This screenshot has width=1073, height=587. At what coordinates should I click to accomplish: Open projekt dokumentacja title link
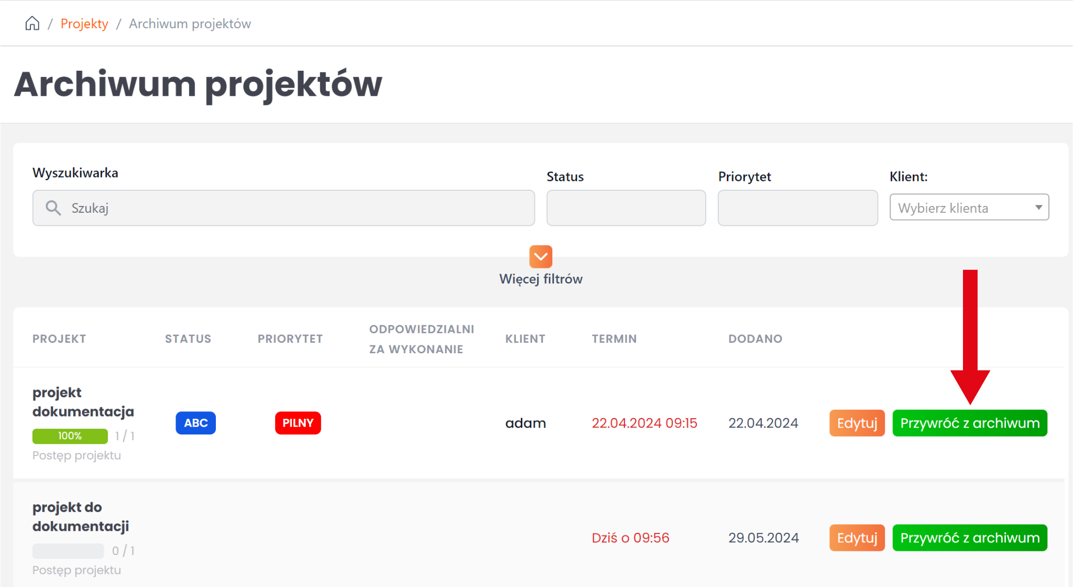click(x=83, y=402)
